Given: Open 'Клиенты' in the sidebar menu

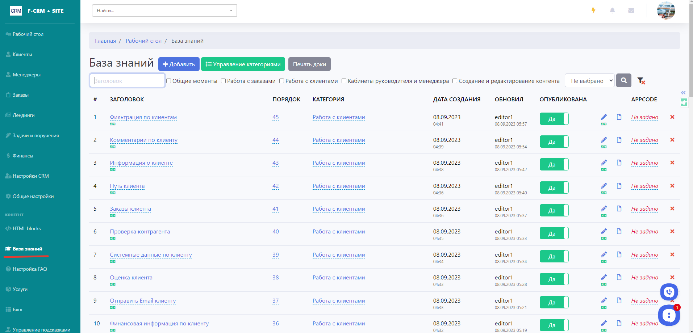Looking at the screenshot, I should click(22, 54).
